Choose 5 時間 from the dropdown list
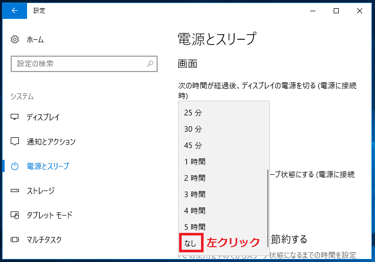Image resolution: width=375 pixels, height=262 pixels. [224, 226]
